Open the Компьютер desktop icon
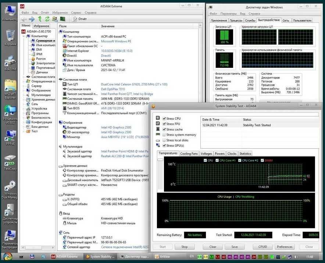 coord(10,13)
